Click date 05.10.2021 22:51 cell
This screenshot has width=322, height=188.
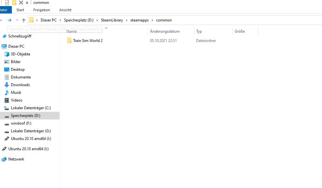(x=163, y=41)
